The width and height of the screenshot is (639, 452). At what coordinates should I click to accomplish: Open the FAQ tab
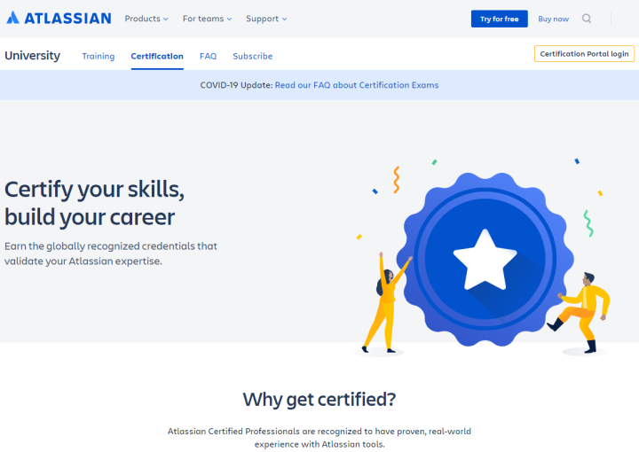point(208,56)
